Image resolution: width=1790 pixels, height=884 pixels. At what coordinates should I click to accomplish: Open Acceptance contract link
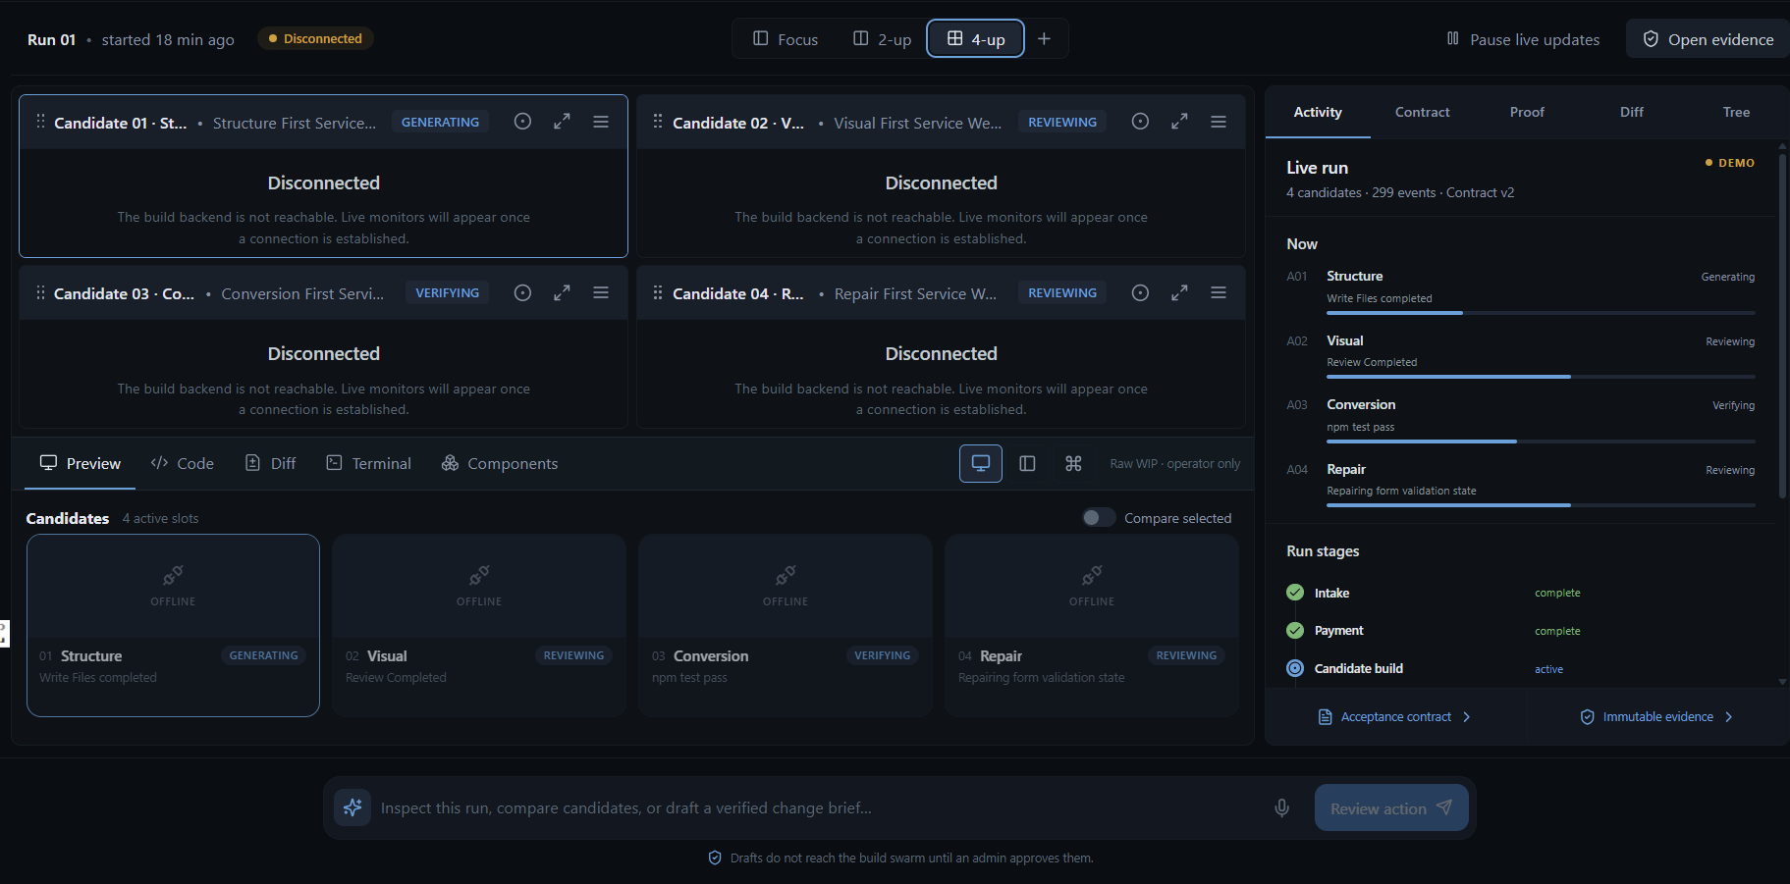[1394, 717]
